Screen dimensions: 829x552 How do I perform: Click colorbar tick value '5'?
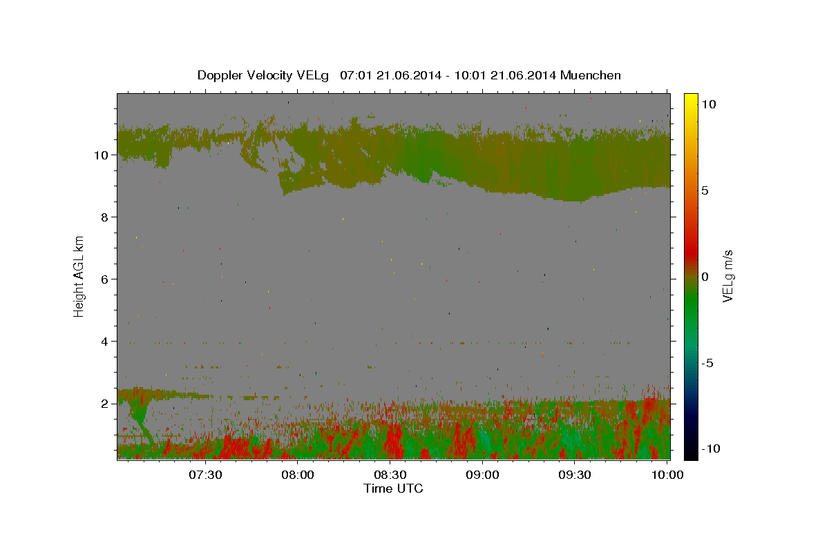tap(705, 190)
